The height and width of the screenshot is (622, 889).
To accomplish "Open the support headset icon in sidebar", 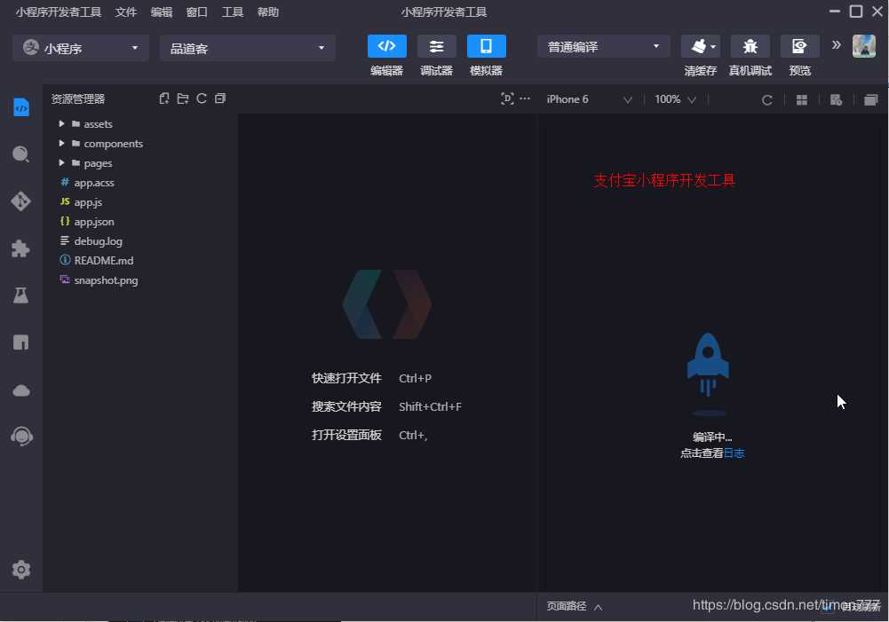I will click(x=21, y=437).
